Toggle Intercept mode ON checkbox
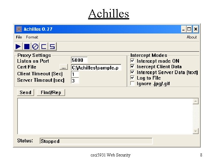 coord(132,61)
